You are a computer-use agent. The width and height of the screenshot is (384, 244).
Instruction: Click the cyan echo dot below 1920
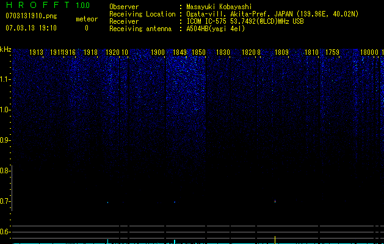tap(108, 203)
